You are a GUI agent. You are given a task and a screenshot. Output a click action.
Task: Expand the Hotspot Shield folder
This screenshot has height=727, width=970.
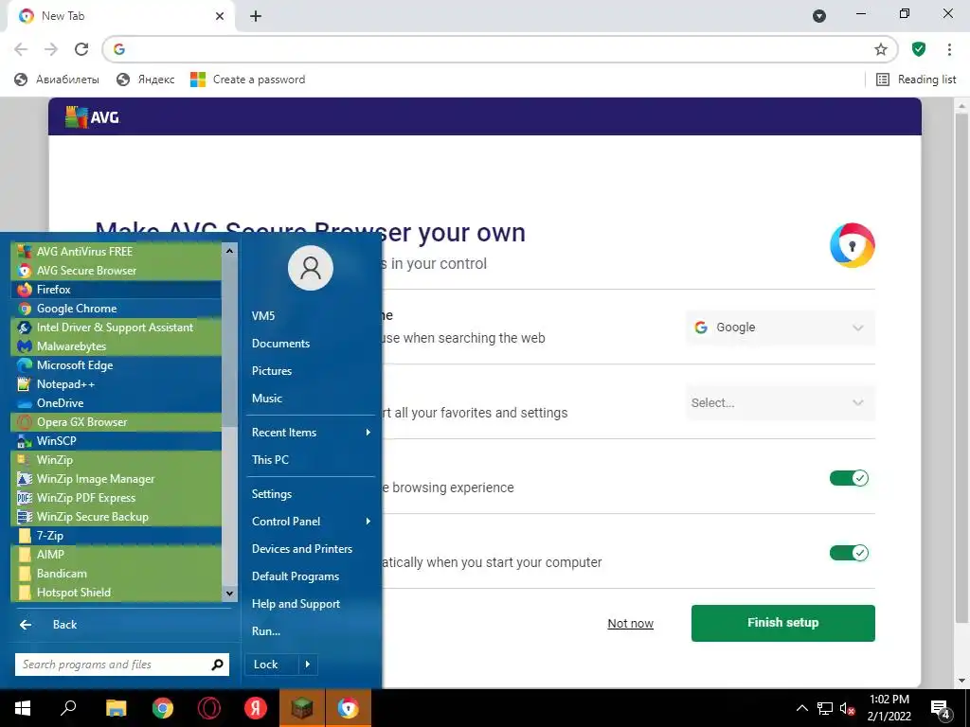pos(117,593)
